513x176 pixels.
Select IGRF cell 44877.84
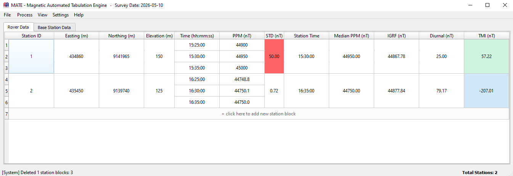tap(396, 91)
